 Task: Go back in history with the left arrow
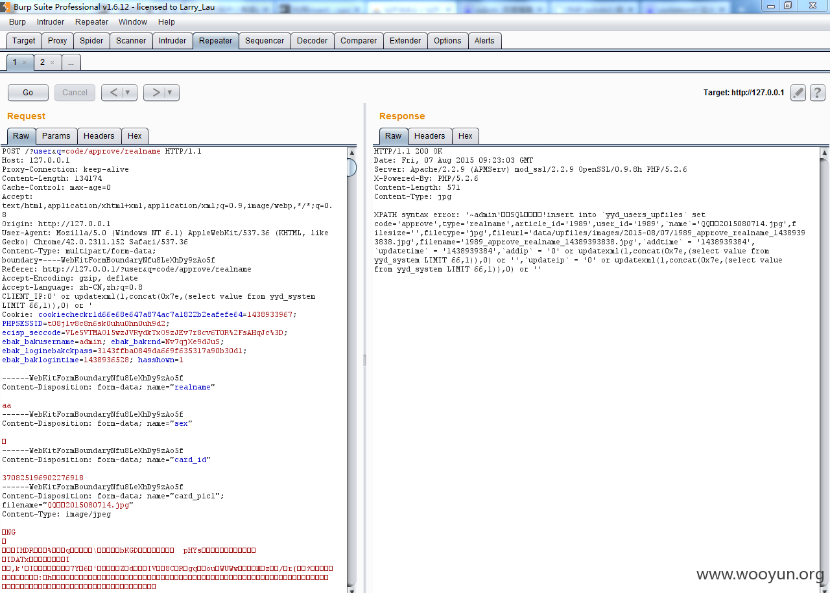113,93
